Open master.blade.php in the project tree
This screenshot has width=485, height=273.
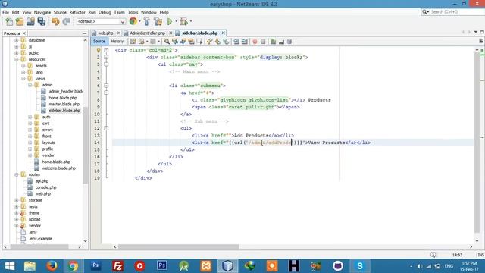click(x=64, y=104)
